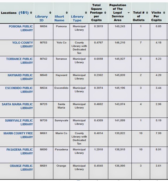Select population value 146,210
Viewport: 168px width, 181px height.
click(120, 43)
